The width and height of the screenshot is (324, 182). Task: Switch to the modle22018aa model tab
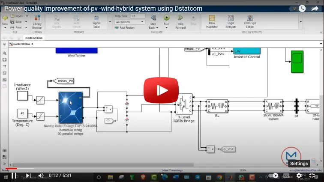[33, 38]
